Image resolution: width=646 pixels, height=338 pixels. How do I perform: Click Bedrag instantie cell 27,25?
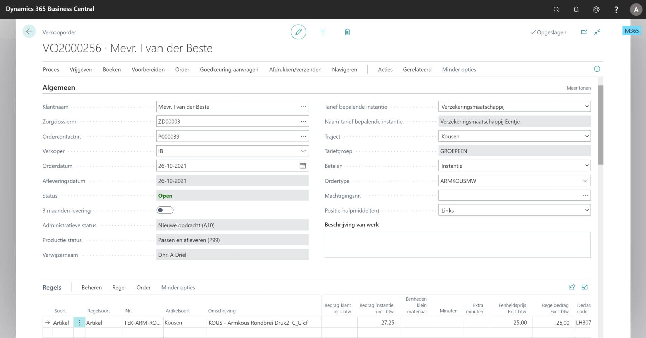(379, 323)
